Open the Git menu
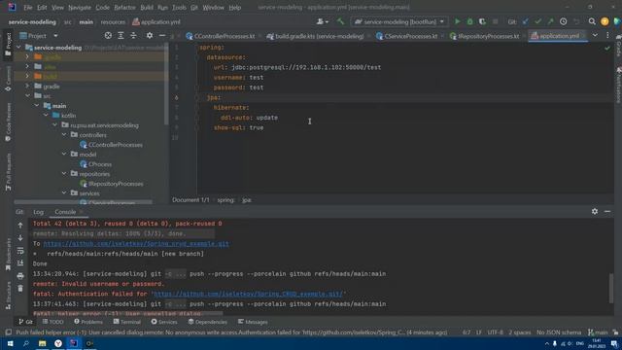 194,8
